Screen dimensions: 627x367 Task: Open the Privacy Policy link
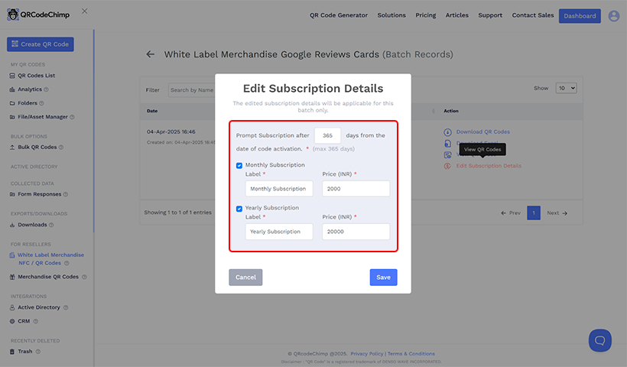click(367, 354)
